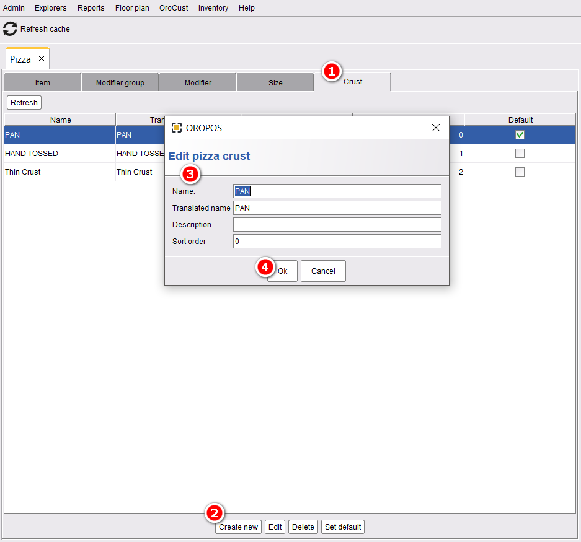Click the Refresh cache icon

point(10,29)
